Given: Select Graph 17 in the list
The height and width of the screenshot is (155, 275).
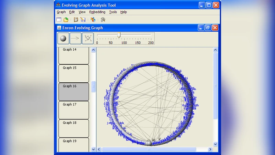Looking at the screenshot, I should 74,110.
